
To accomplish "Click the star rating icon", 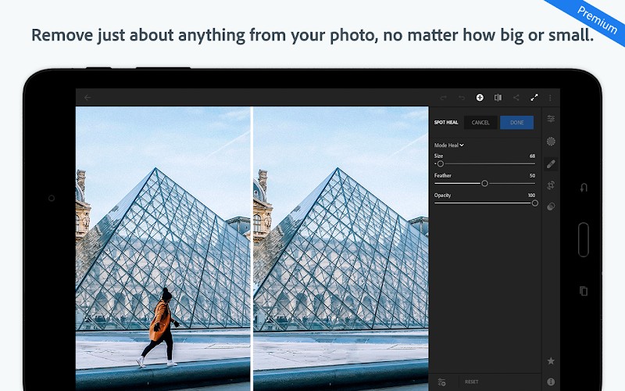I will click(x=551, y=361).
